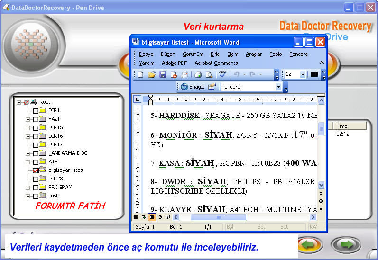
Task: Print using the printer icon in Word
Action: pos(198,74)
